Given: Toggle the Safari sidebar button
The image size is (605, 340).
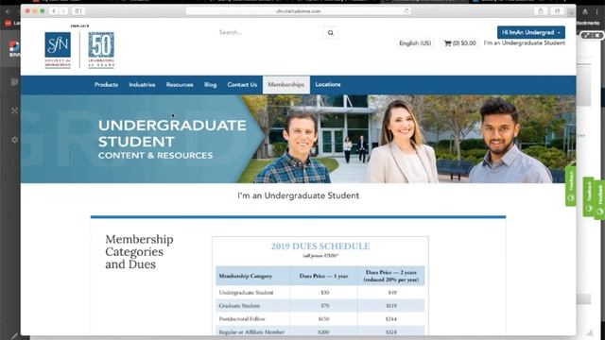Looking at the screenshot, I should click(78, 11).
